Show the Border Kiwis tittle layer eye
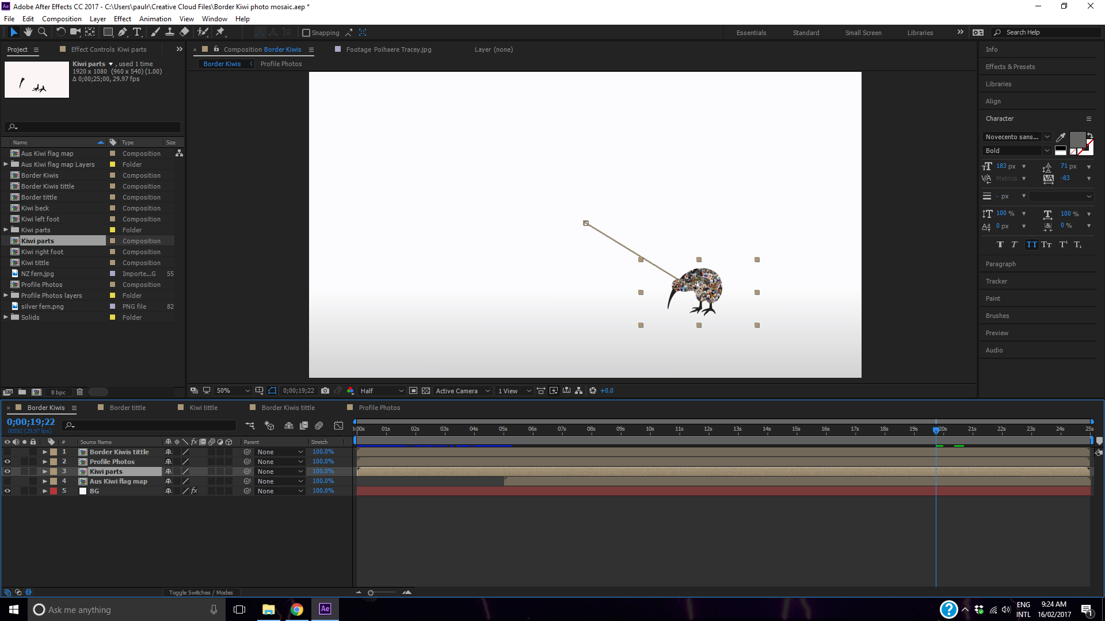 (7, 452)
